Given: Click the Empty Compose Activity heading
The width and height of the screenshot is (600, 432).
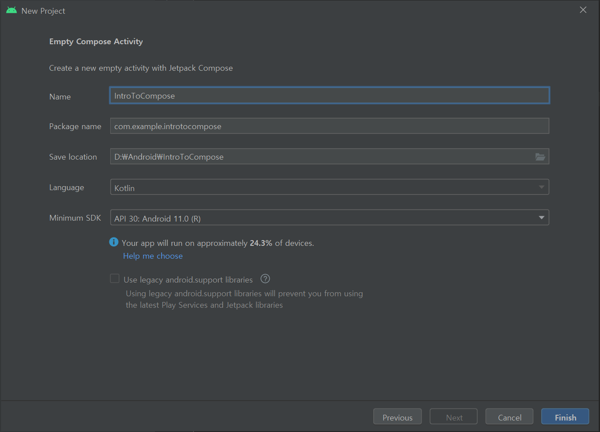Looking at the screenshot, I should (x=96, y=42).
